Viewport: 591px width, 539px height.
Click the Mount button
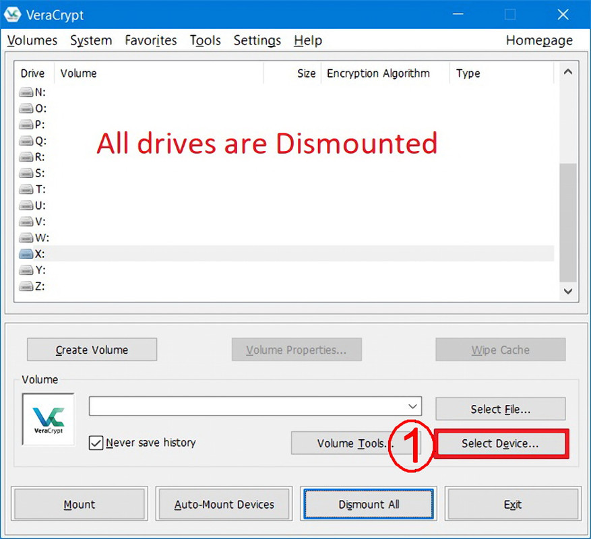coord(80,505)
